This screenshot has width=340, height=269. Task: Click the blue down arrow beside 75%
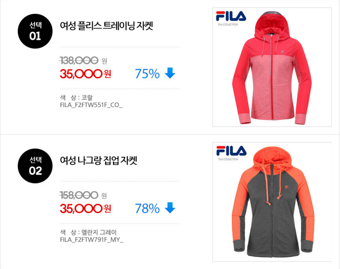[170, 73]
